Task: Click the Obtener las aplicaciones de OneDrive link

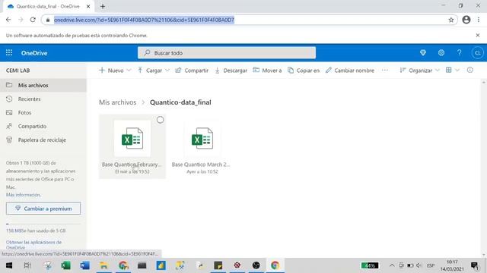Action: [x=33, y=244]
